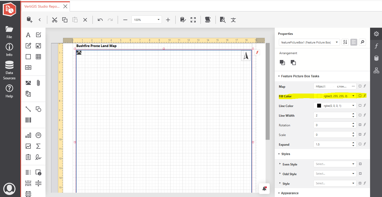The width and height of the screenshot is (382, 197).
Task: Select the Table control in toolbox
Action: [38, 57]
